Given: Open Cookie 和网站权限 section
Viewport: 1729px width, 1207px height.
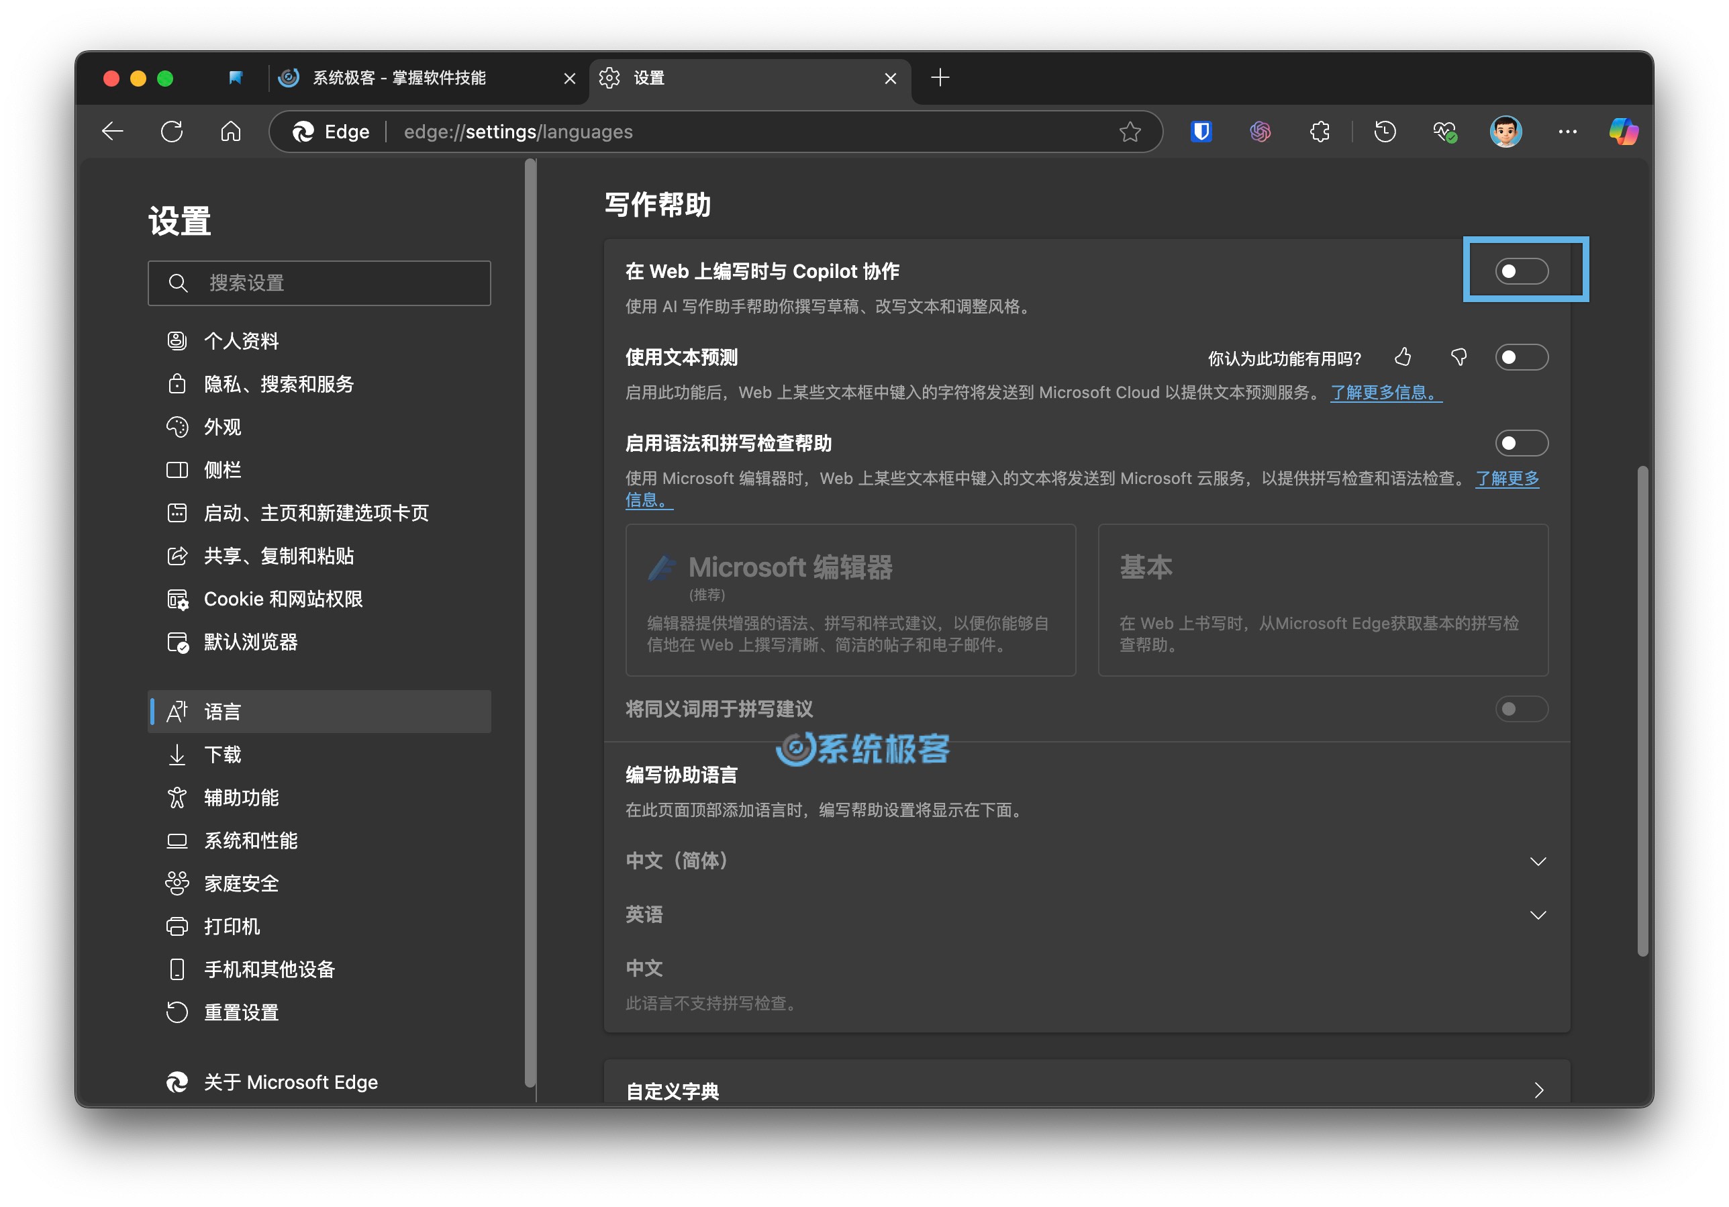Looking at the screenshot, I should (319, 599).
